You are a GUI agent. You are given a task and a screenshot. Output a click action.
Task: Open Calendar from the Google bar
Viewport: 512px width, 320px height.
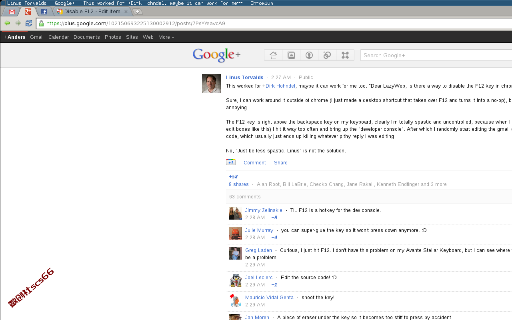click(59, 37)
